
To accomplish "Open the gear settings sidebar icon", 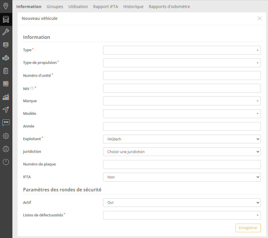I will 6,136.
